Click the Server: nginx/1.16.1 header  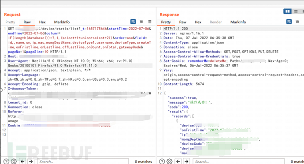pos(184,34)
